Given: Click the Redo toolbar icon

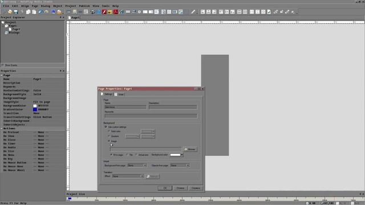Looking at the screenshot, I should pyautogui.click(x=47, y=11).
